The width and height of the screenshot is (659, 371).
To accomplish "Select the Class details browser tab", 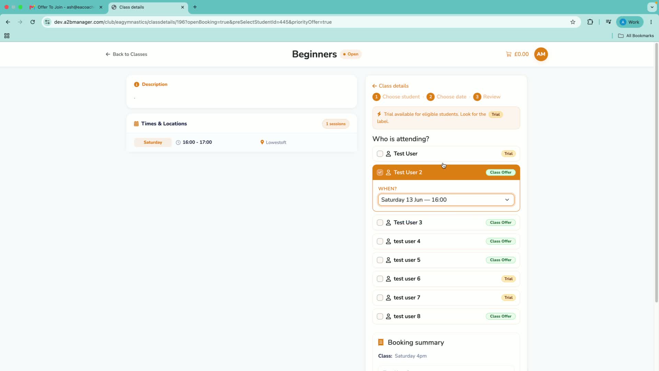I will click(x=148, y=7).
